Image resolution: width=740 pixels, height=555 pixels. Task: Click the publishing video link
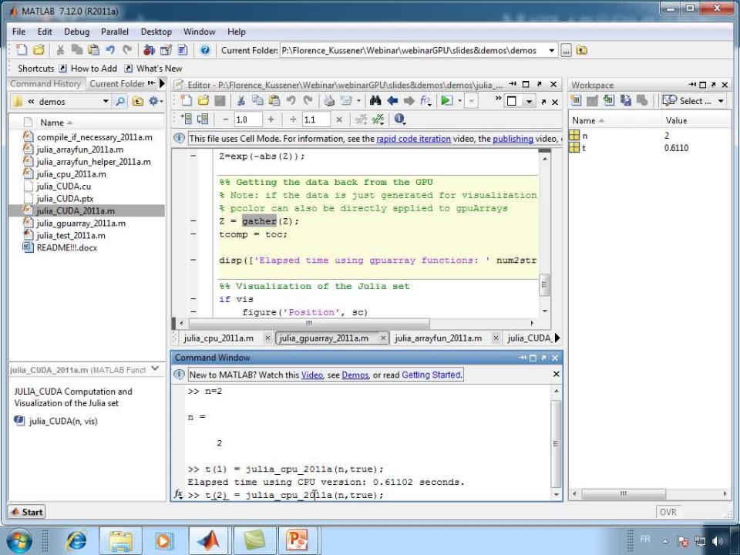[513, 139]
